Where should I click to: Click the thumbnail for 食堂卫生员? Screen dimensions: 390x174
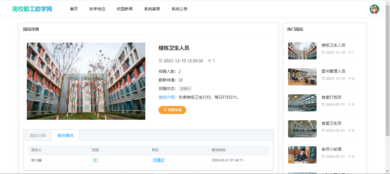tap(302, 129)
